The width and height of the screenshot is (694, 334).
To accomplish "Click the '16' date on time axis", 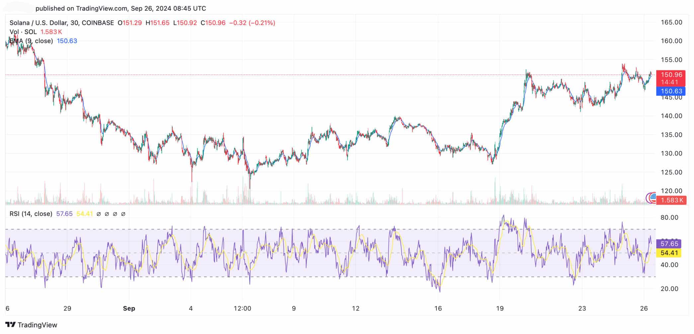I will point(438,308).
